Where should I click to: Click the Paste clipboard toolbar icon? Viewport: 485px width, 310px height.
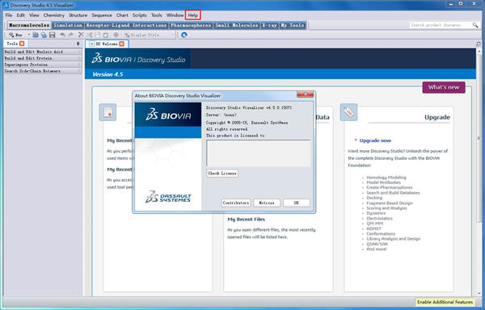[105, 35]
